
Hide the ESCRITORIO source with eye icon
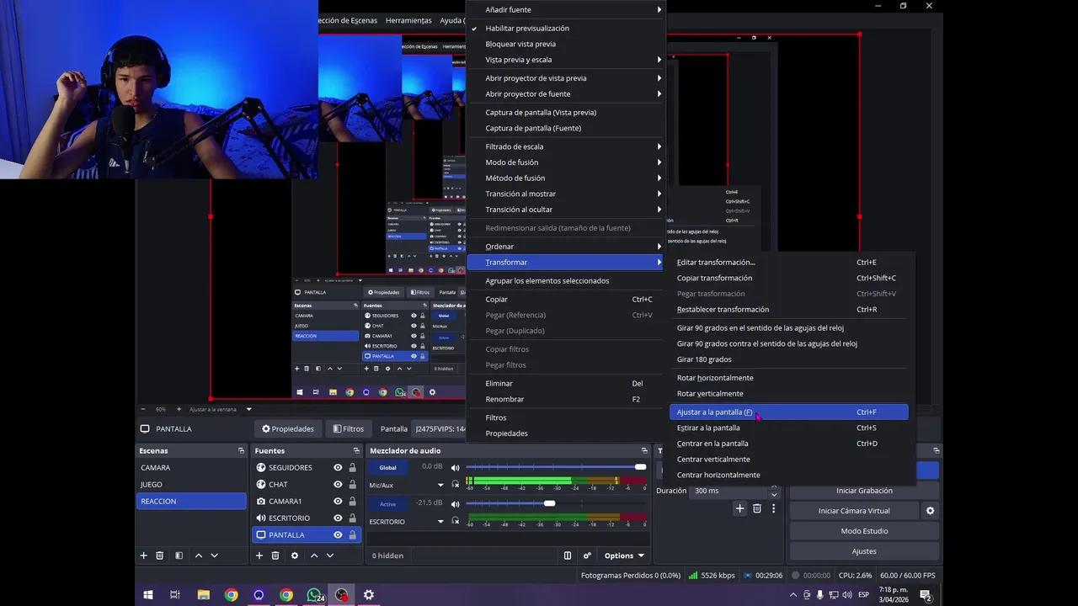tap(338, 518)
